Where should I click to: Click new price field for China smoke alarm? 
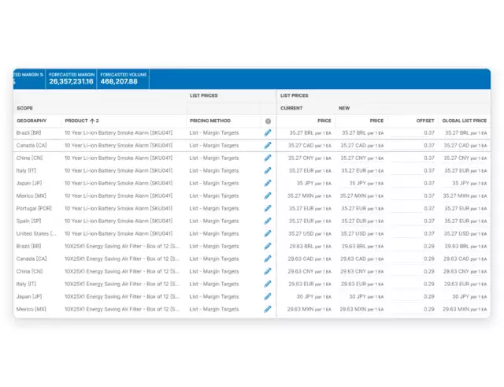click(x=361, y=158)
